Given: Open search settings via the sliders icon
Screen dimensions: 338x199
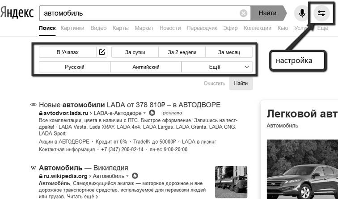Looking at the screenshot, I should click(x=321, y=13).
